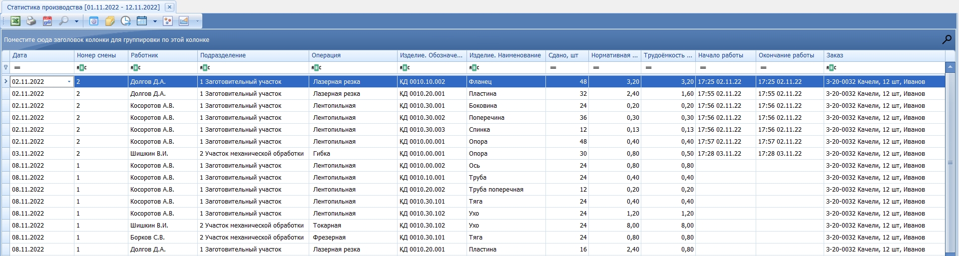Viewport: 959px width, 256px height.
Task: Click the blue calendar grid icon
Action: (x=142, y=21)
